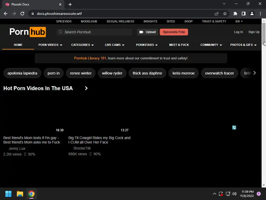The width and height of the screenshot is (266, 200).
Task: Reload the current page
Action: tap(22, 14)
